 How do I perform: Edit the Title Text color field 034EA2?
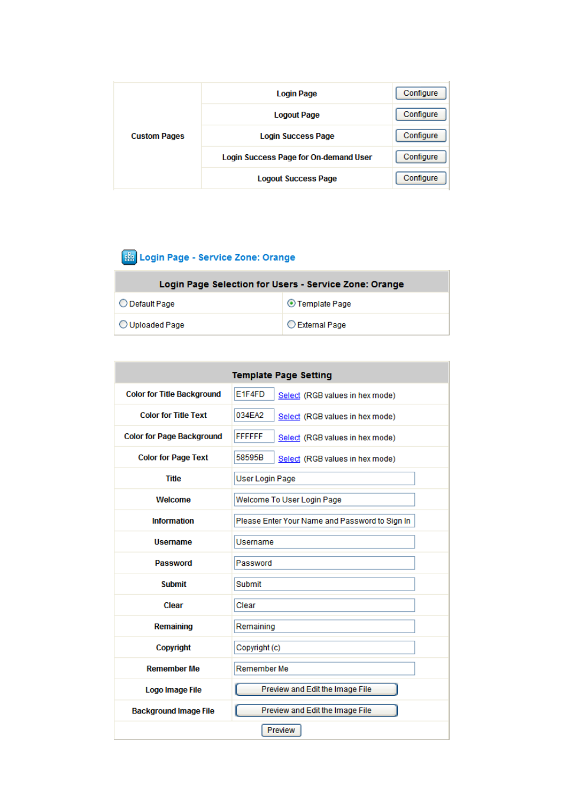(254, 416)
